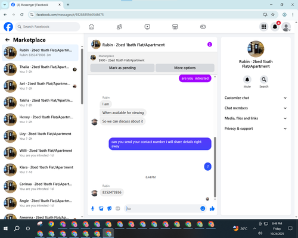Open the Marketplace icon in top navigation
Viewport: 298px width, 238px height.
pos(175,27)
